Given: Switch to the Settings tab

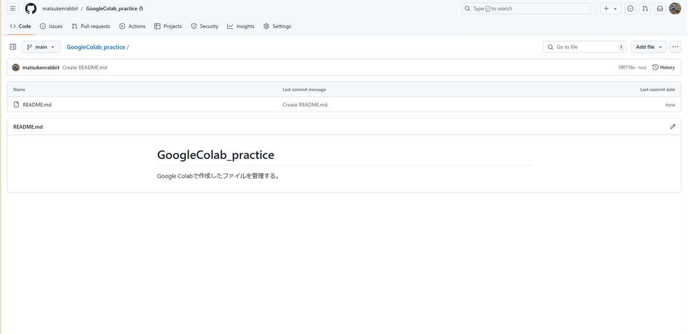Looking at the screenshot, I should pos(277,26).
